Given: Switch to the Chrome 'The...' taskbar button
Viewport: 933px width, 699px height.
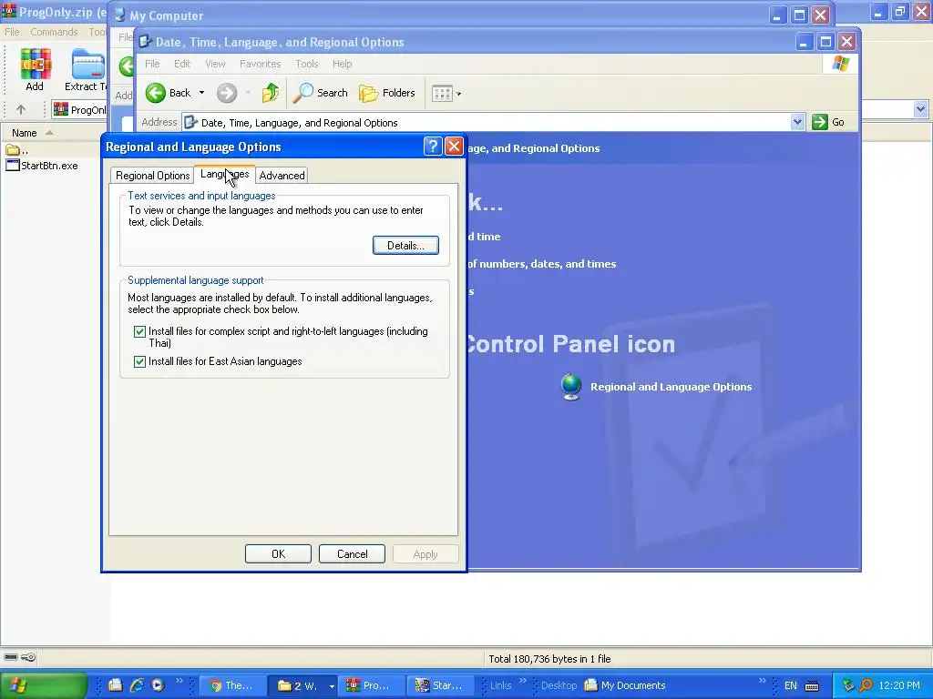Looking at the screenshot, I should pos(232,686).
